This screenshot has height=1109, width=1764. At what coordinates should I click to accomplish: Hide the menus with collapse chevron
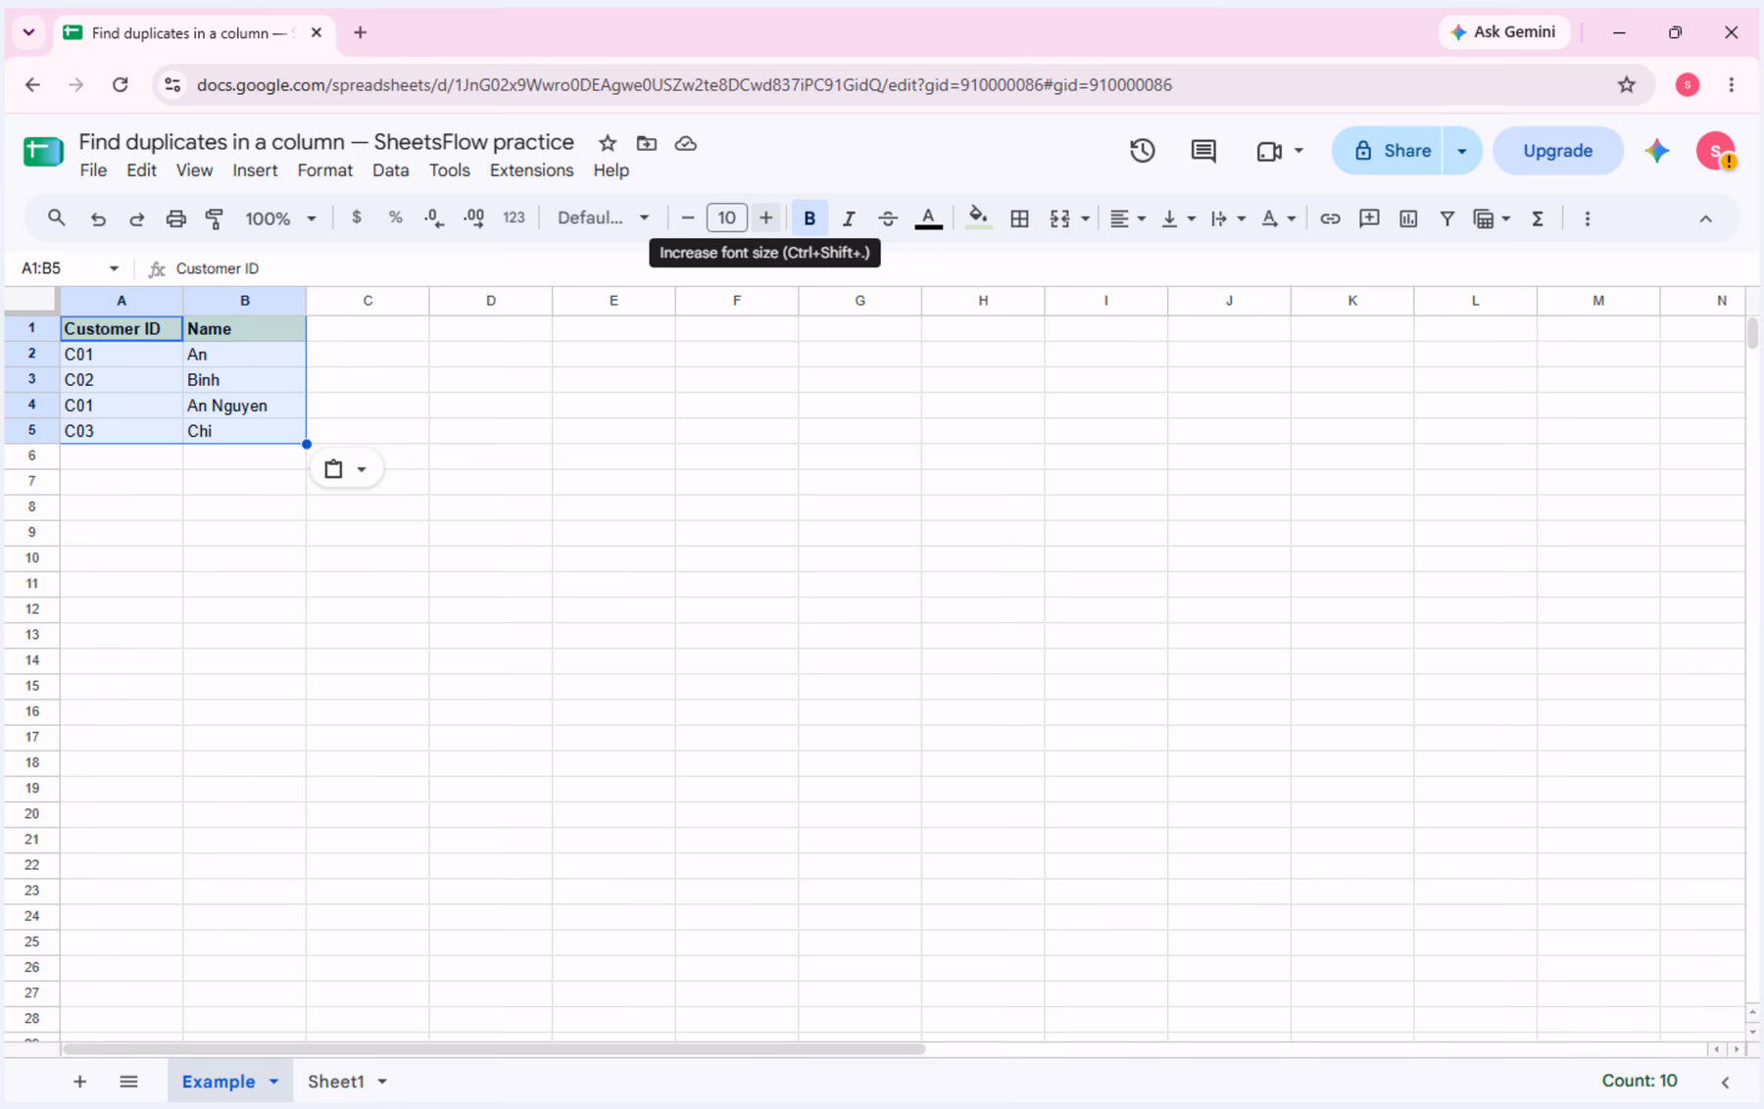1706,218
